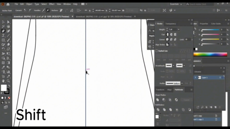
Task: Select the Zoom tool magnifier
Action: click(8, 81)
